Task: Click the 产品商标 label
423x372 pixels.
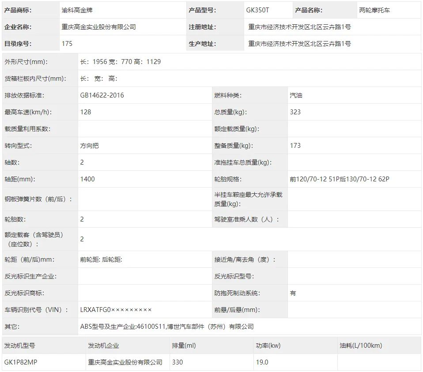Action: pyautogui.click(x=18, y=10)
